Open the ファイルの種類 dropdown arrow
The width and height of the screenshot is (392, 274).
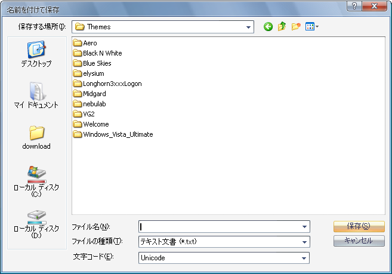point(304,242)
